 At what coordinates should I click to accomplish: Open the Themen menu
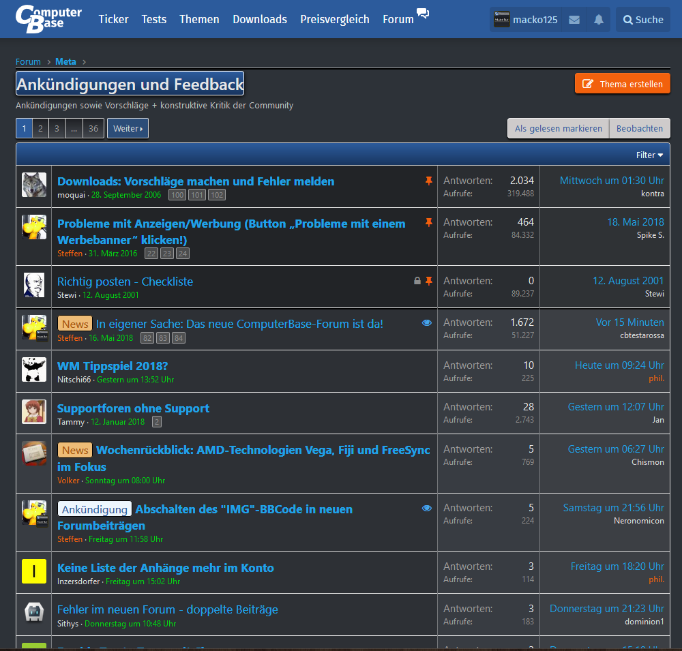(x=199, y=19)
